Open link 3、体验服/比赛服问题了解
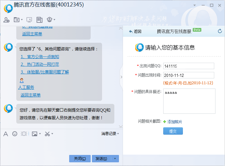Viewport: 225px width, 166px height. tap(45, 72)
